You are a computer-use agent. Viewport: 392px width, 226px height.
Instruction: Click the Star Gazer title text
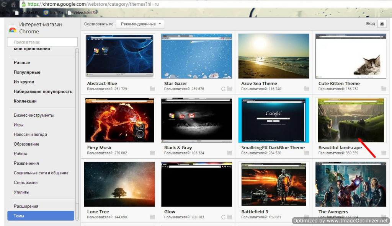coord(175,83)
